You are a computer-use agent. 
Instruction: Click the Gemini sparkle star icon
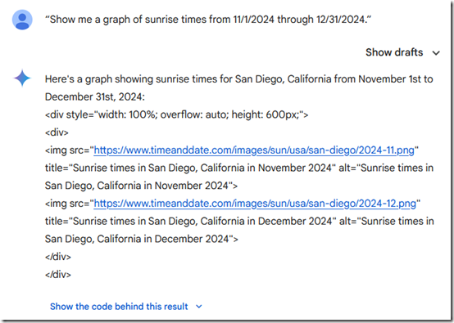(22, 79)
